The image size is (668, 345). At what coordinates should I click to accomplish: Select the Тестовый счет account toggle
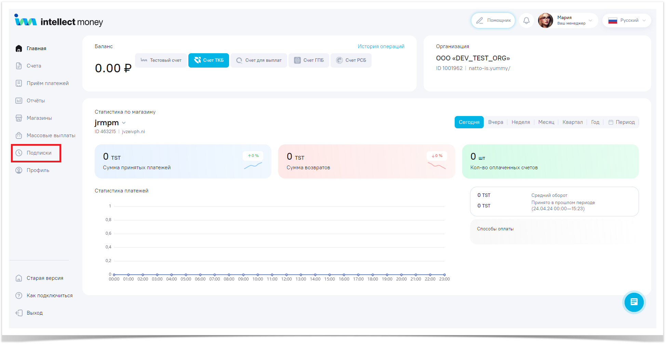tap(161, 60)
